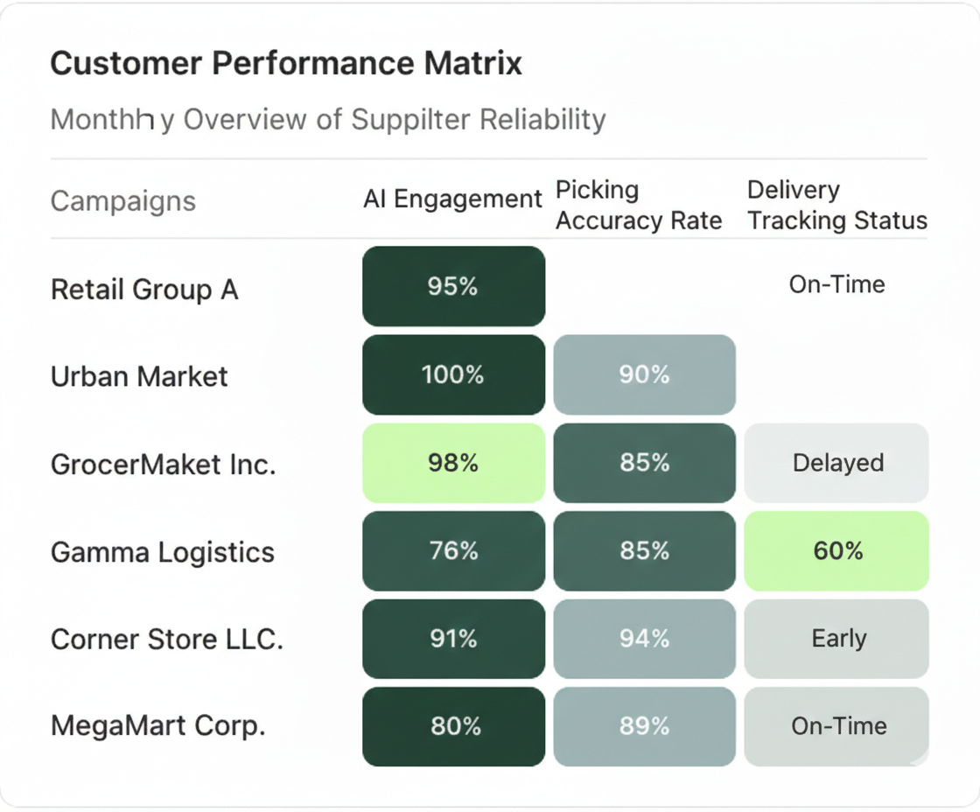Click the Gamma Logistics row label
This screenshot has height=812, width=980.
pos(162,552)
